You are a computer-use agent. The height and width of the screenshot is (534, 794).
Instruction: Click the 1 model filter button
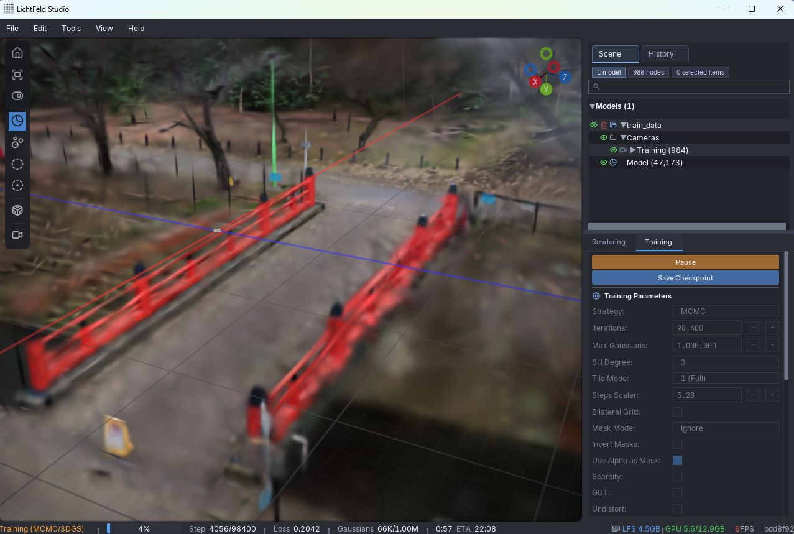pos(609,72)
